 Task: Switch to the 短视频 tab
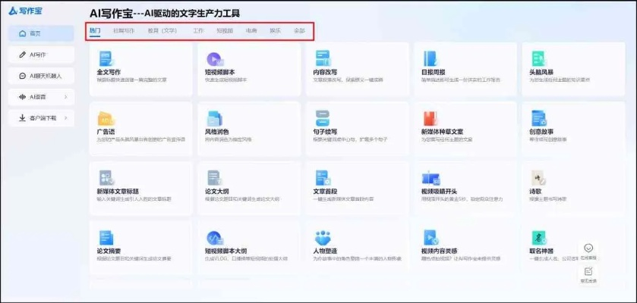click(x=225, y=31)
